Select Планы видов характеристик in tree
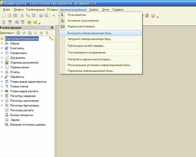 point(29,82)
